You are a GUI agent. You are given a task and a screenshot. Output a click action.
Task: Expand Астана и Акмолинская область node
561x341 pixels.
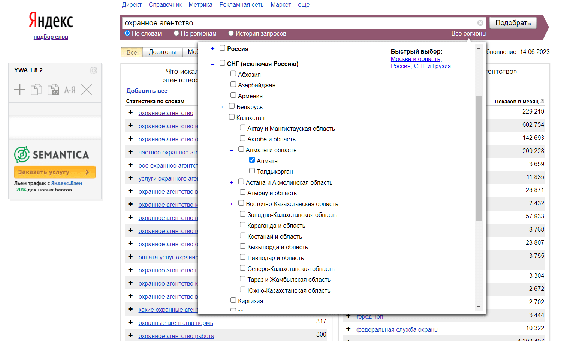tap(231, 183)
